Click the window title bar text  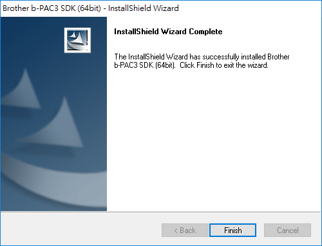(91, 8)
